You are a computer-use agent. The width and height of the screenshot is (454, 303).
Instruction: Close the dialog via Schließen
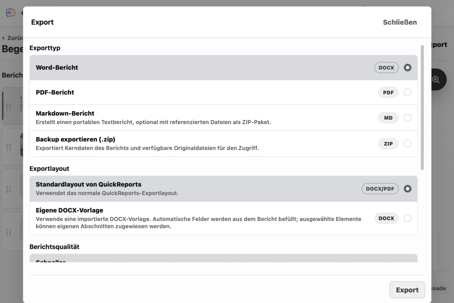[x=400, y=22]
